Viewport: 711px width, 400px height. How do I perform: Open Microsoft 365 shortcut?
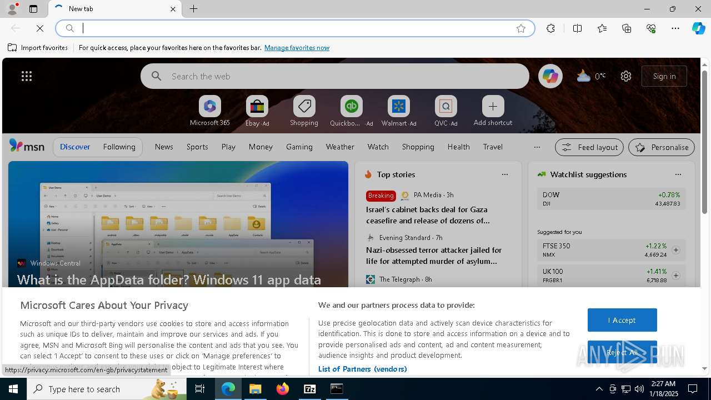[x=209, y=112]
